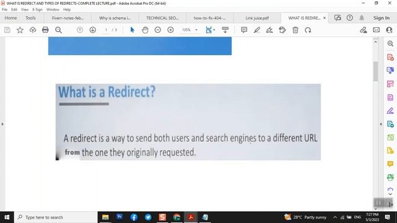Image resolution: width=397 pixels, height=223 pixels.
Task: Go to the Home tab
Action: click(11, 18)
